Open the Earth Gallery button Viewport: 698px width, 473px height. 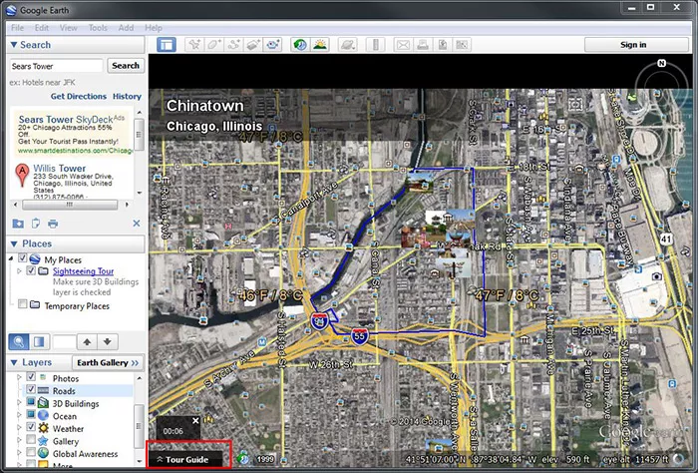pos(108,362)
